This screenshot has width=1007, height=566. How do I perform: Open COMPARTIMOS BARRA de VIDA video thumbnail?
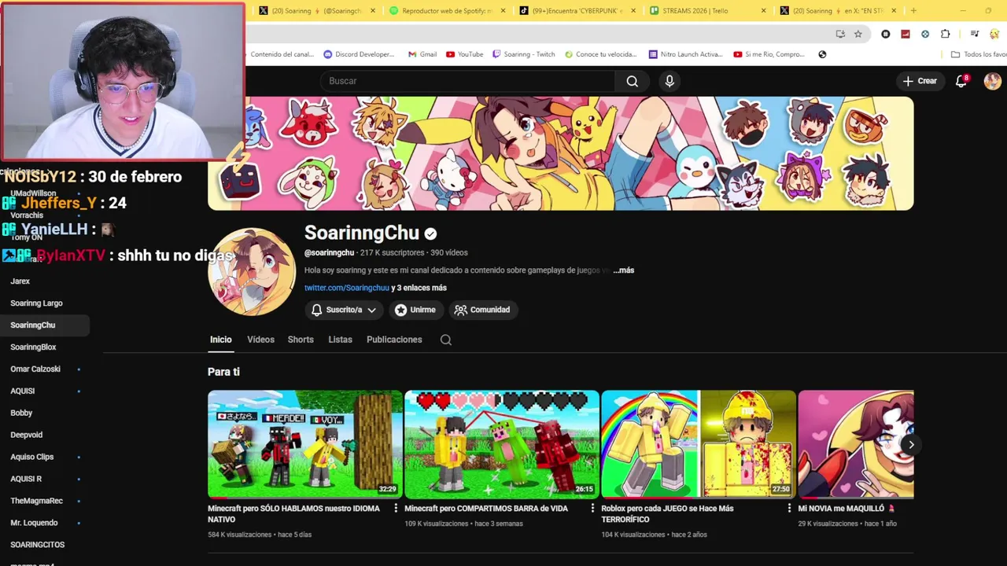point(501,444)
